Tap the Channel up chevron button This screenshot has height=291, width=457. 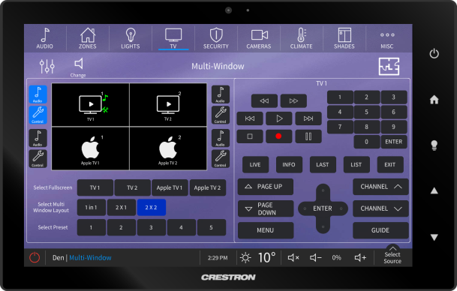point(380,187)
